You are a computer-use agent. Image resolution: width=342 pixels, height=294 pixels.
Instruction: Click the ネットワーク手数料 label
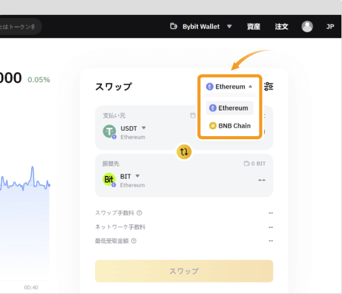coord(120,227)
